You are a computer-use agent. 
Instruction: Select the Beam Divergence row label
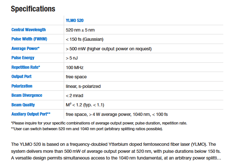point(27,95)
